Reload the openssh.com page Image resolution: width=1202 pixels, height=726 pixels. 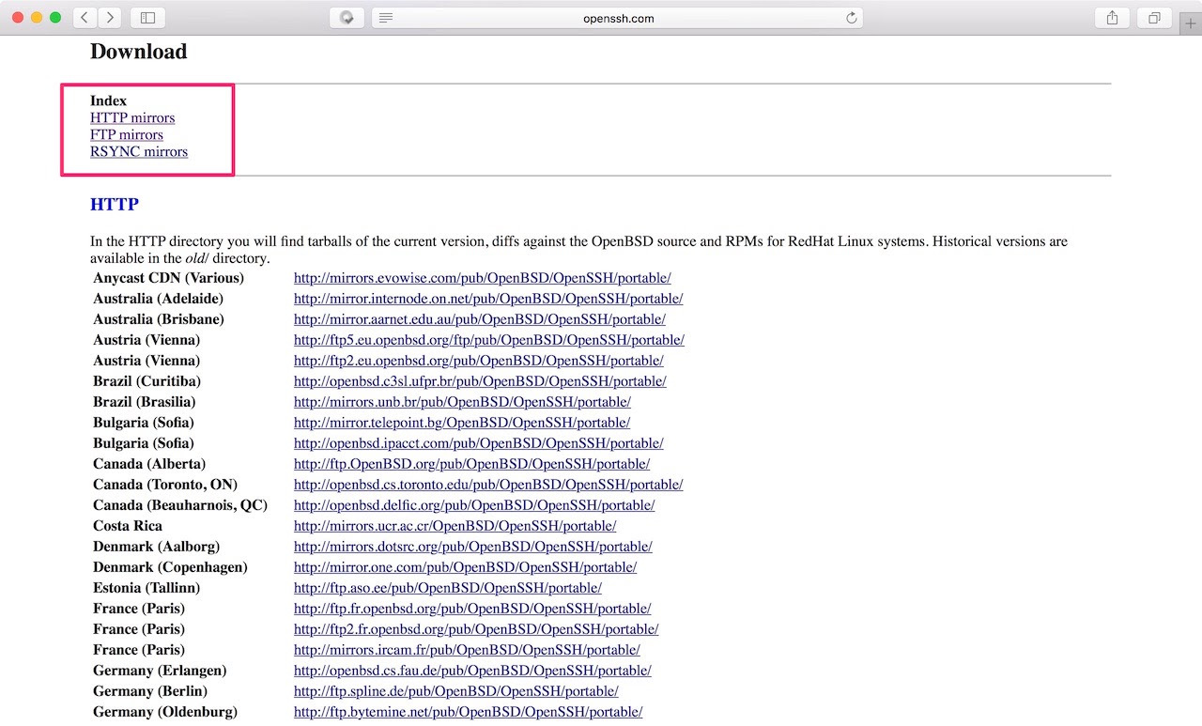852,18
